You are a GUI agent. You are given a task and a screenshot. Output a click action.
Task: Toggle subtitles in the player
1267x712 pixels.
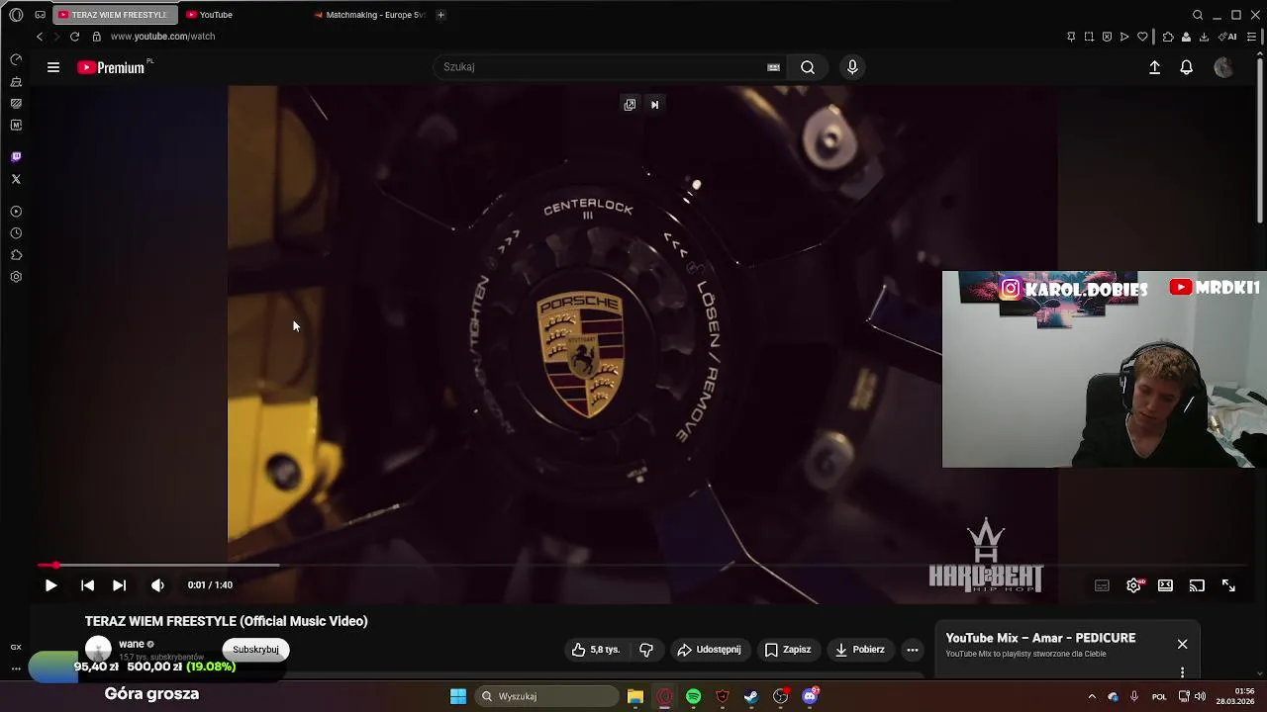tap(1102, 585)
